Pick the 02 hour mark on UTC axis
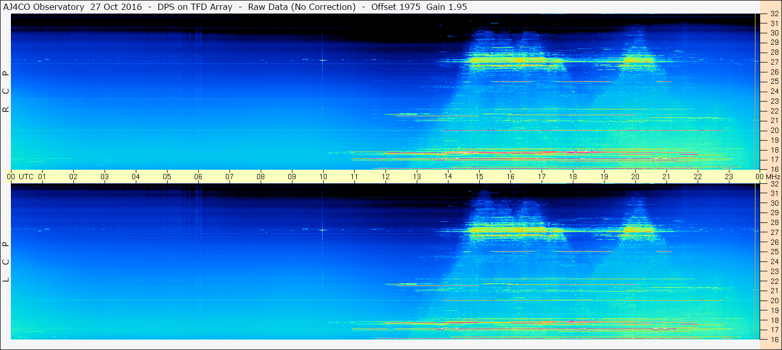 point(73,177)
